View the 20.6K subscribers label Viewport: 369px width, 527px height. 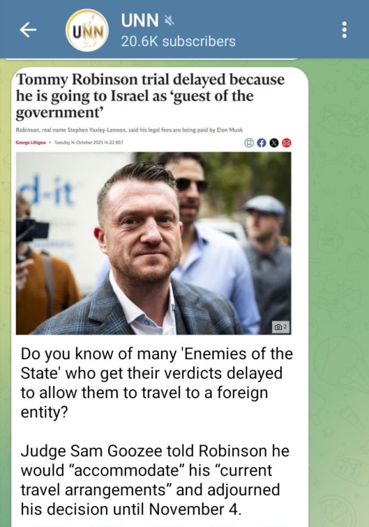tap(178, 42)
